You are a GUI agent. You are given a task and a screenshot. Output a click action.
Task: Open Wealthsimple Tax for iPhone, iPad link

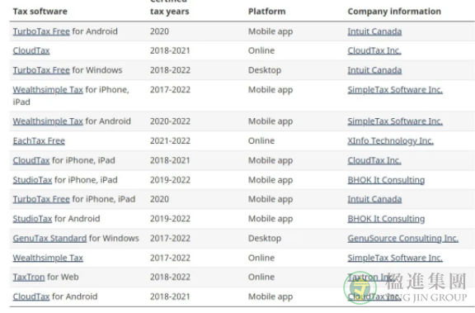48,90
